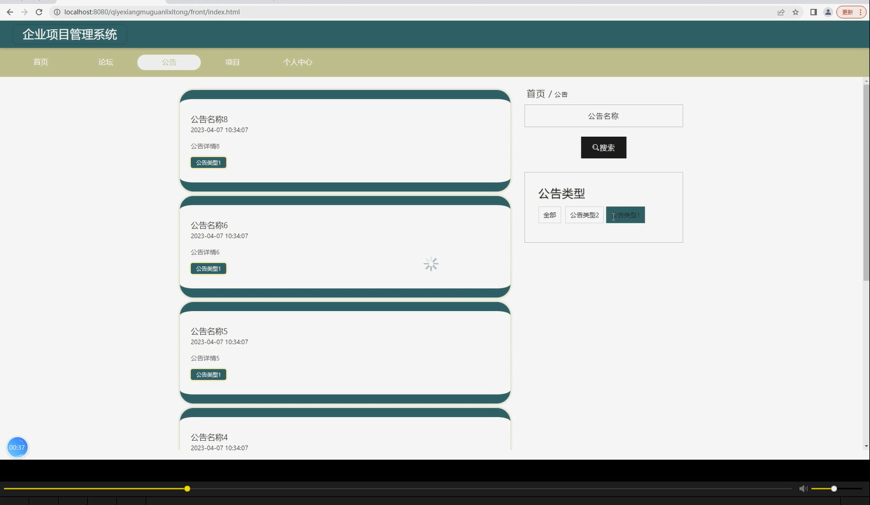
Task: Go back using browser back arrow
Action: click(10, 12)
